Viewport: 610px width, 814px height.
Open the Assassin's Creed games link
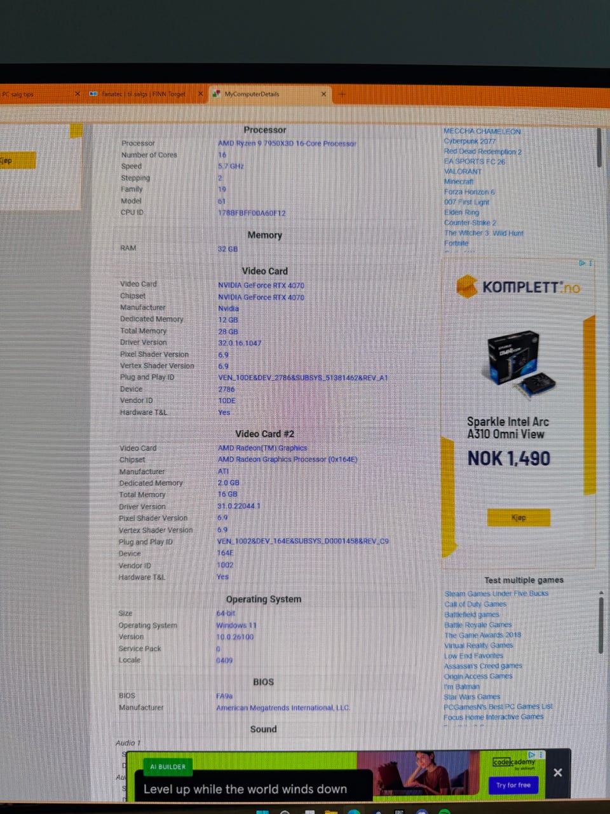483,666
